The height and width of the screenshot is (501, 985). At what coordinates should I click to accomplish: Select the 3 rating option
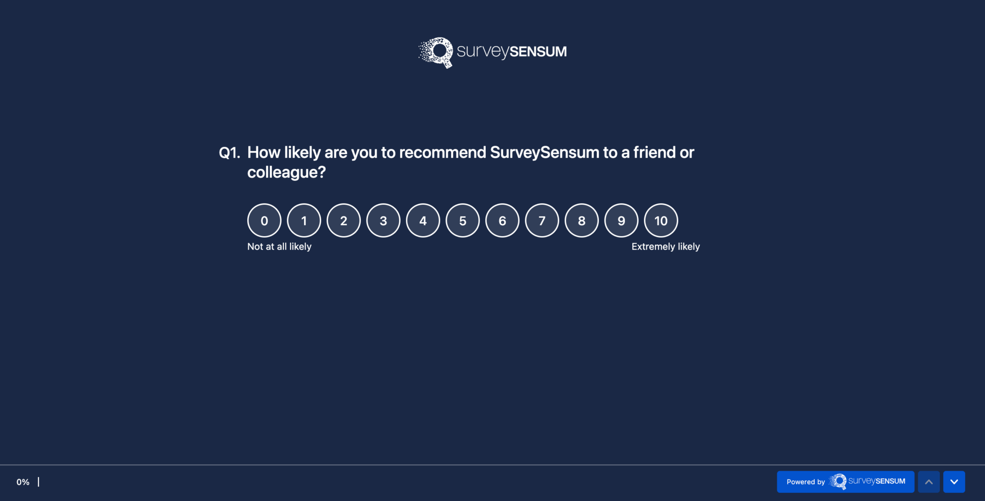pos(383,221)
